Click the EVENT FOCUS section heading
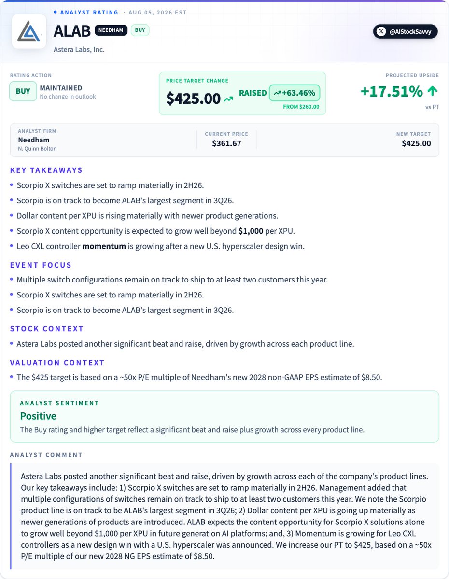Screen dimensions: 449x579 [41, 265]
